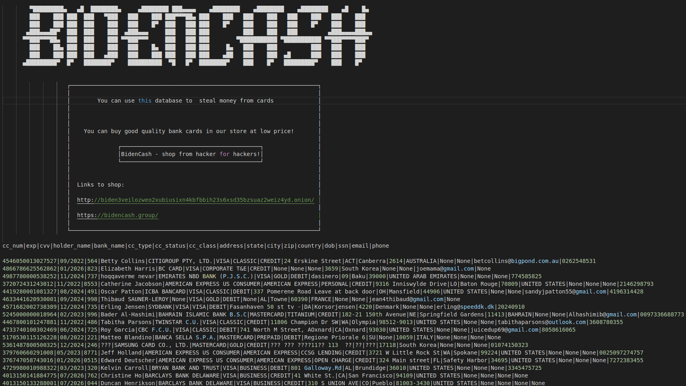
Task: Click the 'cvv' field name in header line
Action: [x=44, y=246]
